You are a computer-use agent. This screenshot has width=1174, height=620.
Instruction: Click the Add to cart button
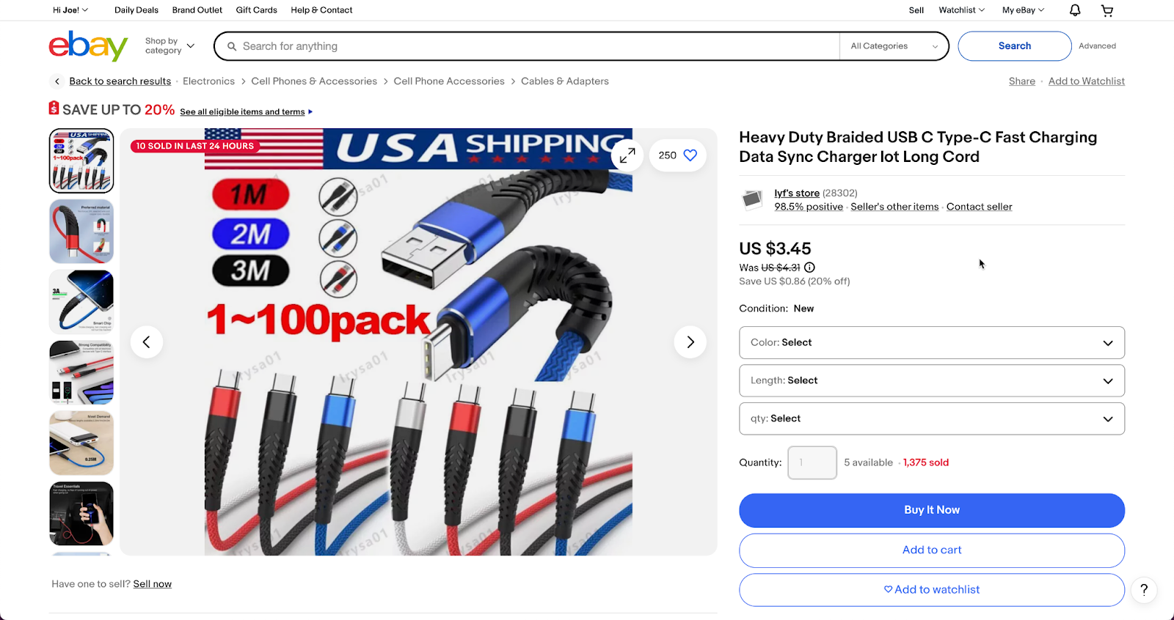point(932,550)
